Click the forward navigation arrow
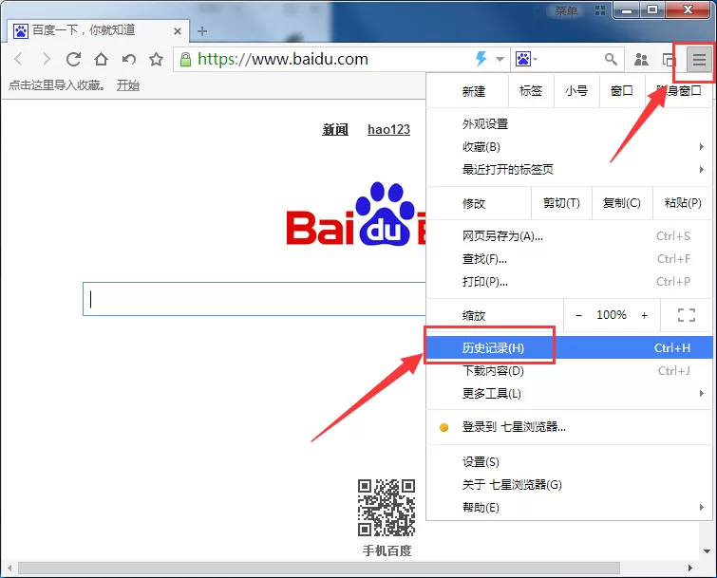The width and height of the screenshot is (717, 578). [x=46, y=59]
